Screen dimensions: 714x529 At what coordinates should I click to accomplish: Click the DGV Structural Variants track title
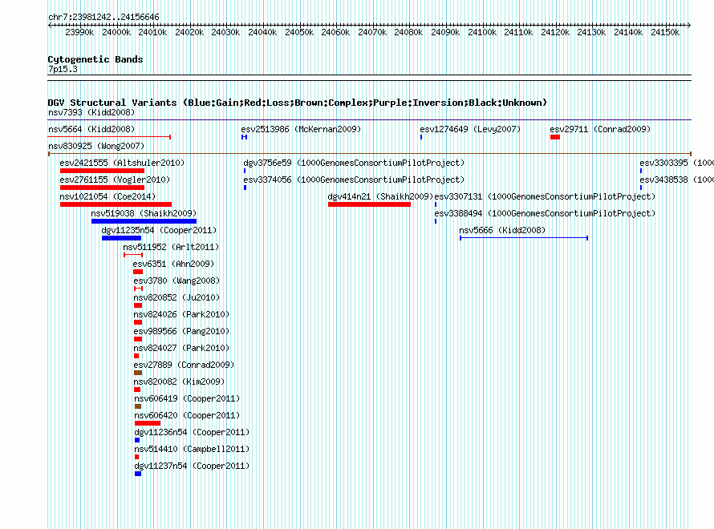click(x=297, y=103)
